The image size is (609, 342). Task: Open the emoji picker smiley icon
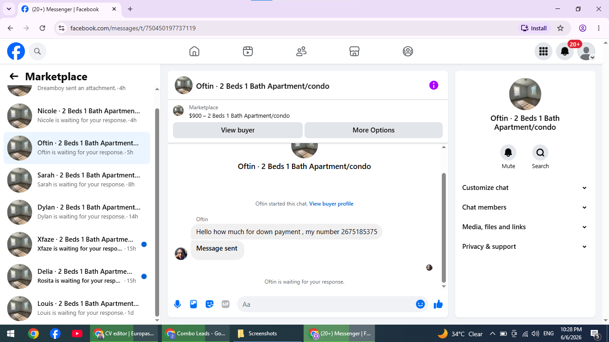(x=420, y=304)
